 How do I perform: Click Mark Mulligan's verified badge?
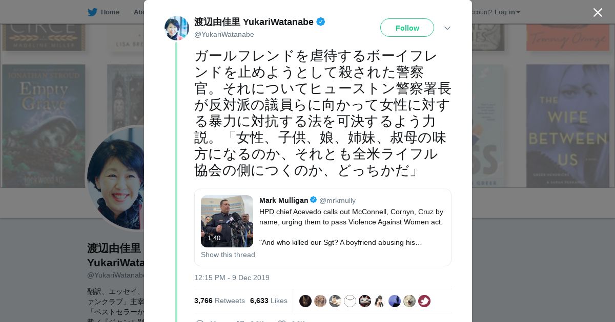point(313,200)
